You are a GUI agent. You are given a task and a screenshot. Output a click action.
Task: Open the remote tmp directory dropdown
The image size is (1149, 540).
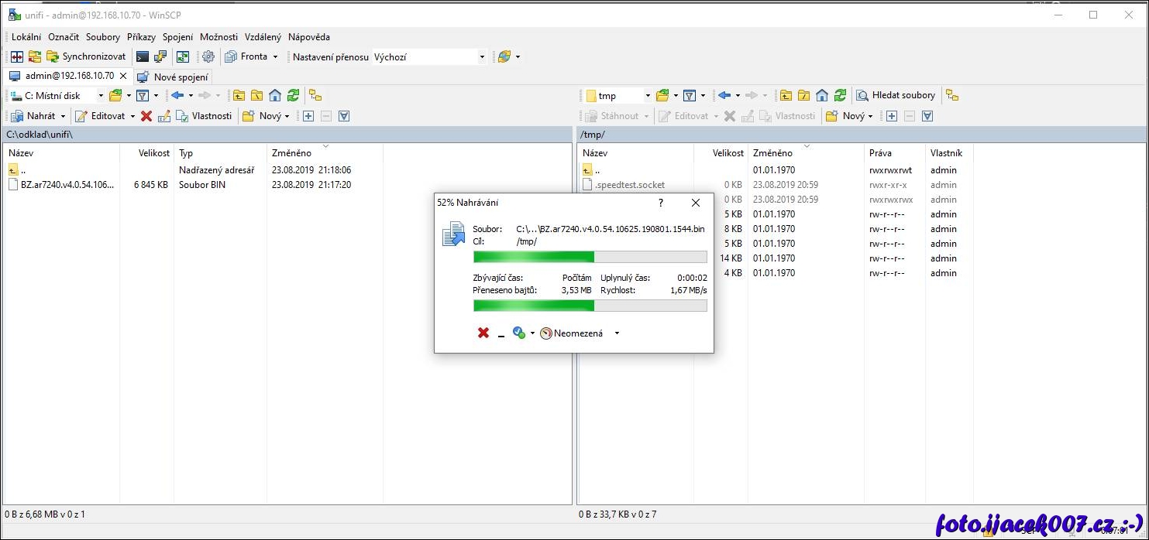coord(648,96)
